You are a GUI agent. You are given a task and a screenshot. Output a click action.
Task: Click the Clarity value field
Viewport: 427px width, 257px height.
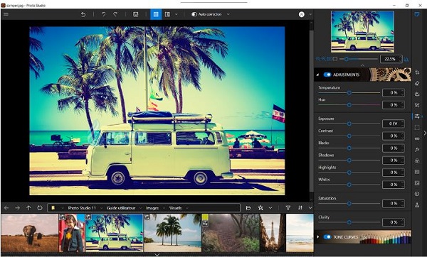pos(394,222)
